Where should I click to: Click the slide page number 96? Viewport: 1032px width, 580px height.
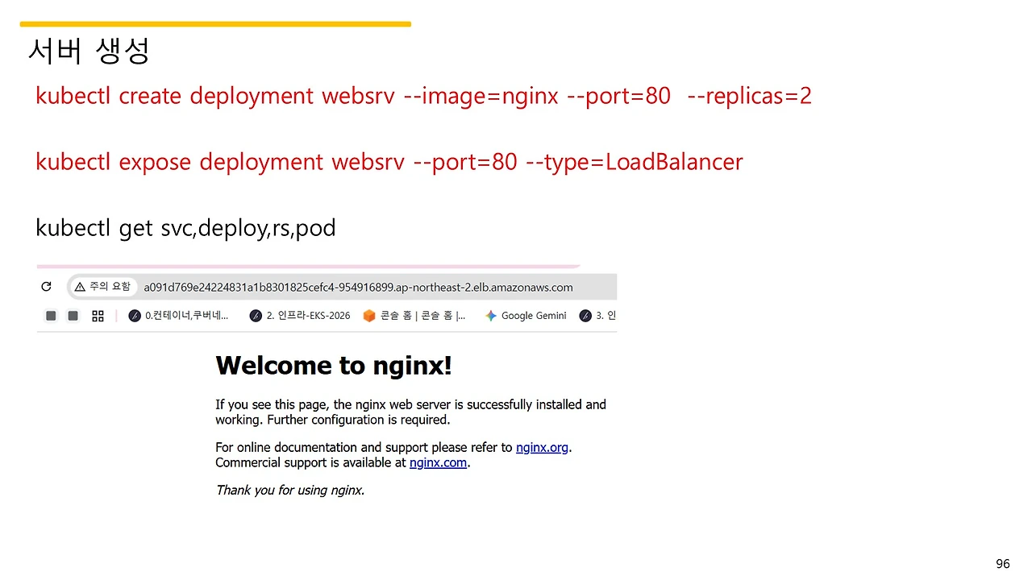pyautogui.click(x=1003, y=564)
